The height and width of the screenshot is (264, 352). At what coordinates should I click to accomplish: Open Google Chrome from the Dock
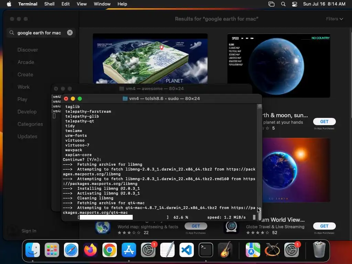pos(110,250)
